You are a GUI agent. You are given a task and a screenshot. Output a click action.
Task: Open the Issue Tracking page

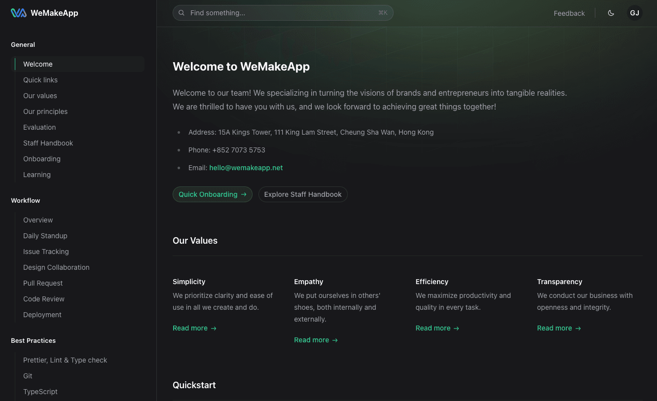tap(46, 252)
